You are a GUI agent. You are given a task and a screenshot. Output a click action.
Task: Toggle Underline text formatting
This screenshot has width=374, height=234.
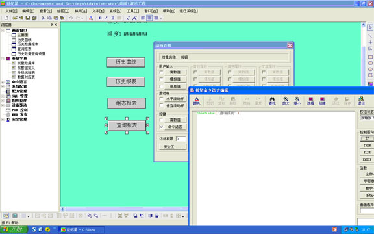(113, 18)
